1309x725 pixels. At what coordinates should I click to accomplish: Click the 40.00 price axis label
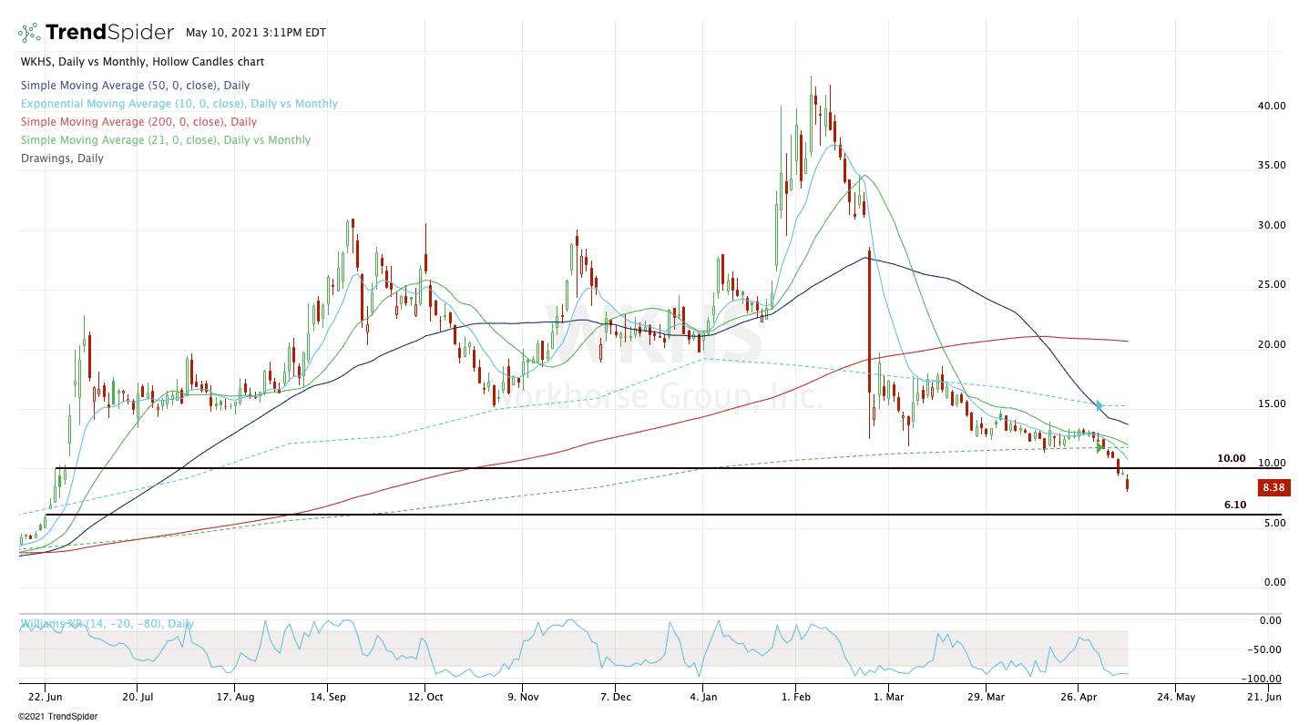pyautogui.click(x=1272, y=106)
